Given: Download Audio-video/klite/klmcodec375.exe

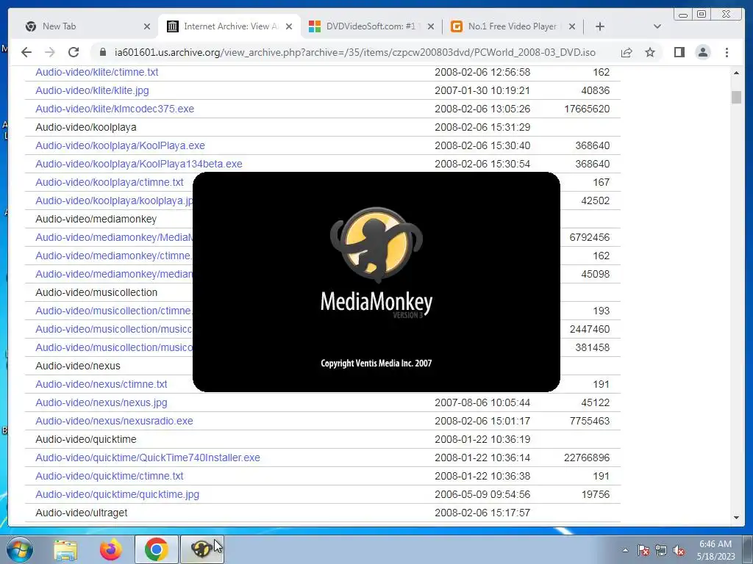Looking at the screenshot, I should [115, 109].
